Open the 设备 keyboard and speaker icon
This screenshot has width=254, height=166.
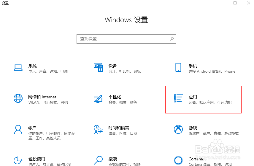tap(98, 67)
